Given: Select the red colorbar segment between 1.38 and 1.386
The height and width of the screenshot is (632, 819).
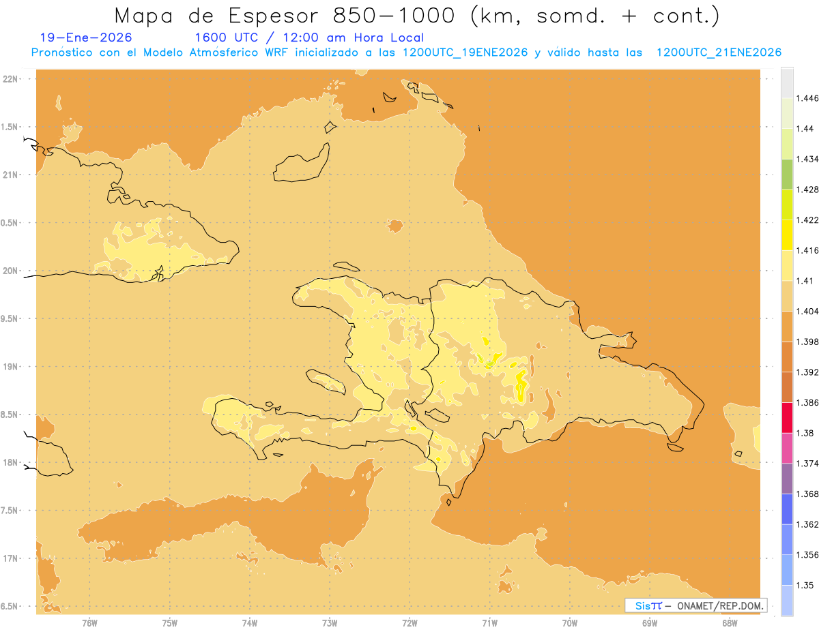Looking at the screenshot, I should pyautogui.click(x=787, y=417).
